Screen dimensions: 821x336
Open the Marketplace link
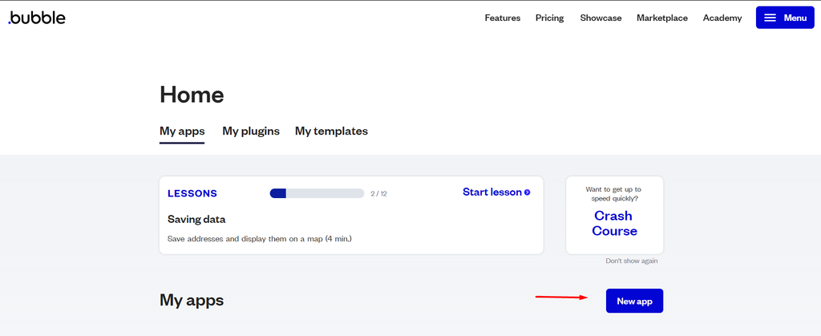click(661, 18)
